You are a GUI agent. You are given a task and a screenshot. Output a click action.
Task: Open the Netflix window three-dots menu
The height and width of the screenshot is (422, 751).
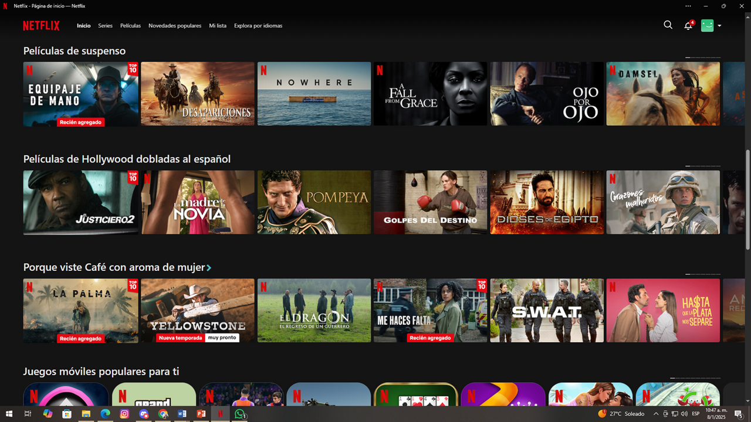(688, 6)
